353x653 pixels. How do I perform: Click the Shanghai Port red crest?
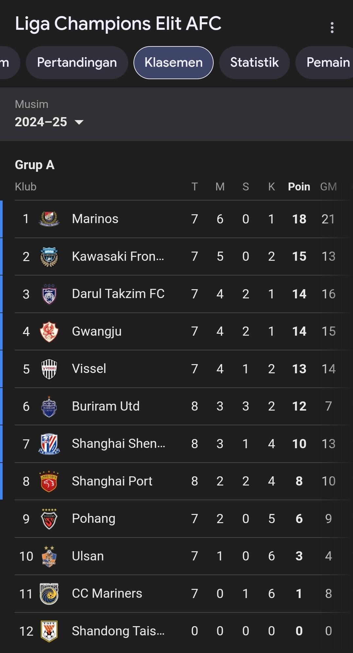point(49,482)
